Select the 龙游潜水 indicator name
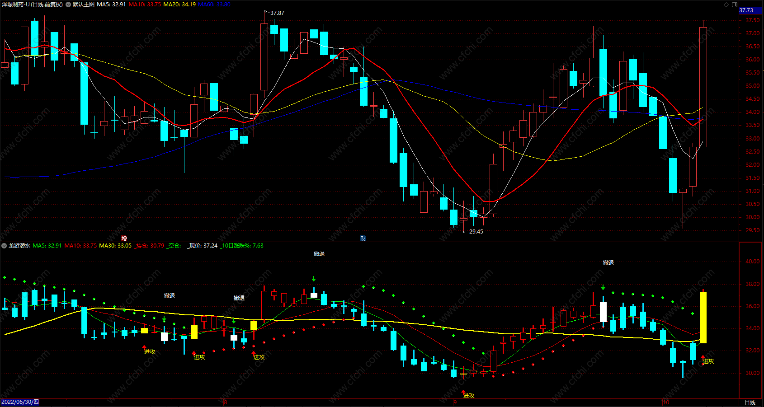The image size is (764, 407). [x=19, y=246]
